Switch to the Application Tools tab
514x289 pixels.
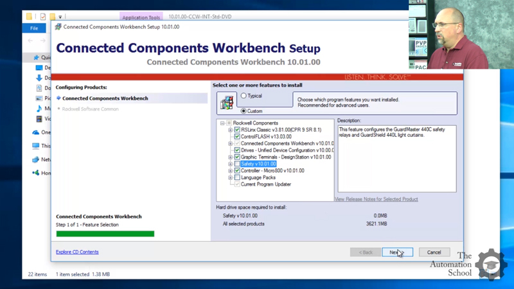click(141, 17)
